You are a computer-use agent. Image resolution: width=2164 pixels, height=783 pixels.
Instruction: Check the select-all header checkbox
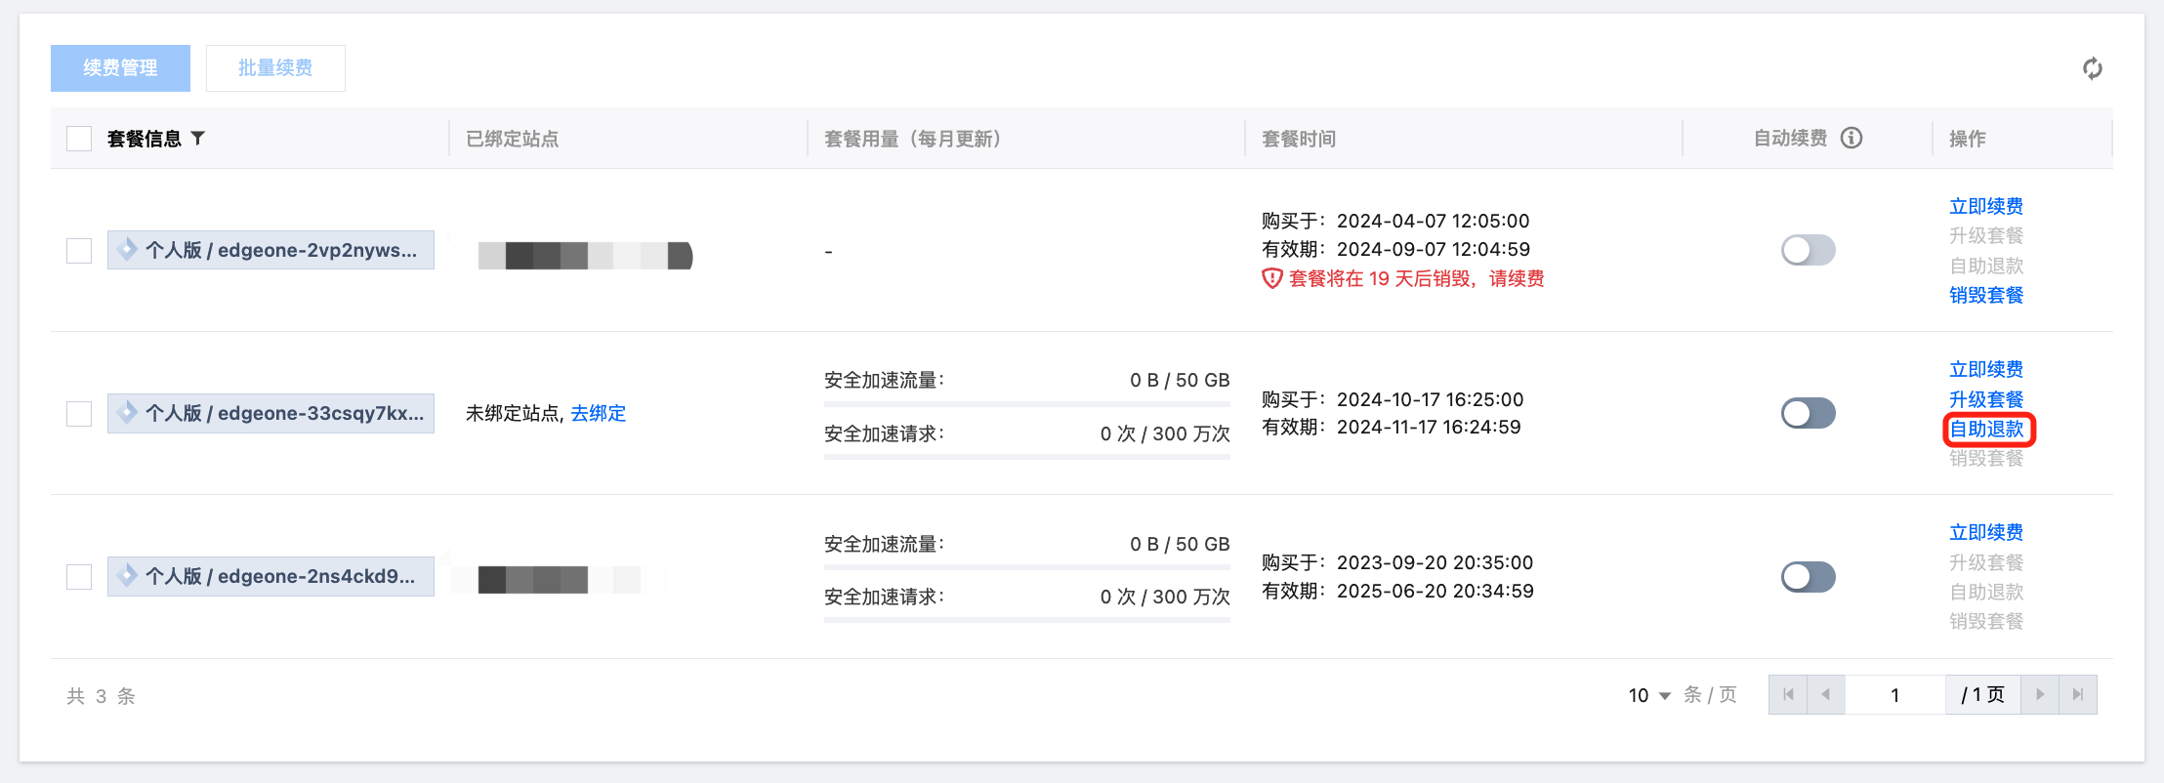(79, 139)
